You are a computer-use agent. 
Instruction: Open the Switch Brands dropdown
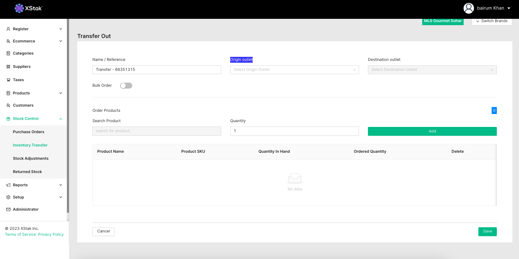click(x=492, y=21)
